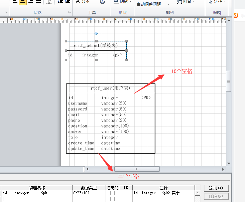The width and height of the screenshot is (245, 202).
Task: Click the update_time row in rtcf_user
Action: click(94, 149)
